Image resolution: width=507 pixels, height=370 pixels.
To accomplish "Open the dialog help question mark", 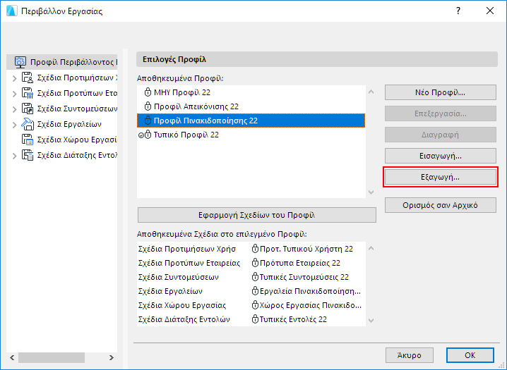I will pos(458,11).
